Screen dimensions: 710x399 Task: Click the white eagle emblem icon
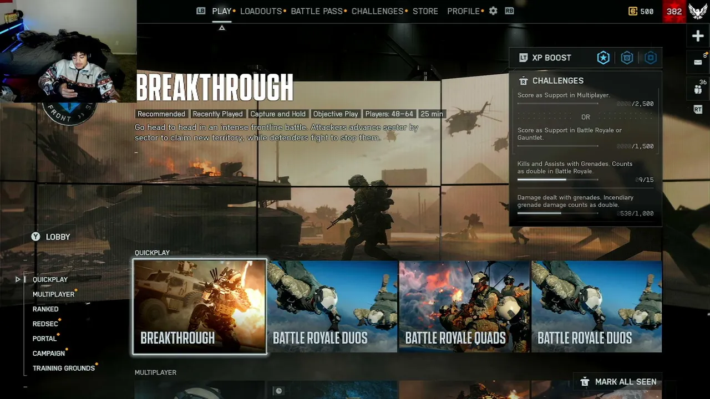(x=698, y=11)
